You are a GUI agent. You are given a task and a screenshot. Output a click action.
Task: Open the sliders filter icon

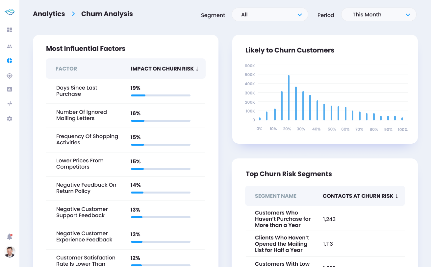click(x=10, y=104)
